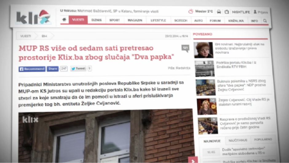
Task: Open the SCITECH menu item
Action: click(181, 21)
